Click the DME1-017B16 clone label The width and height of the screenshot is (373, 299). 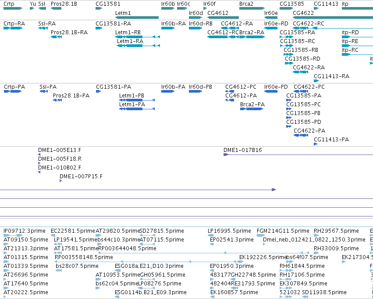(x=243, y=150)
